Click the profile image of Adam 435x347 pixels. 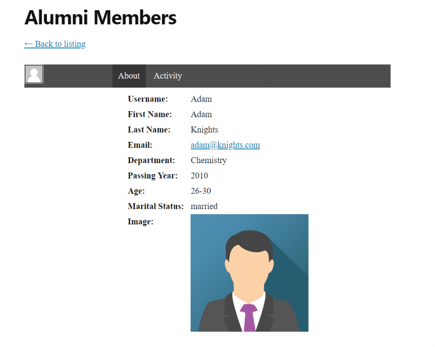[x=249, y=273]
